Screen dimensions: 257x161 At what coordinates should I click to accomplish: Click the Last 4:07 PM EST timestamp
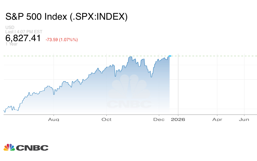(x=24, y=32)
